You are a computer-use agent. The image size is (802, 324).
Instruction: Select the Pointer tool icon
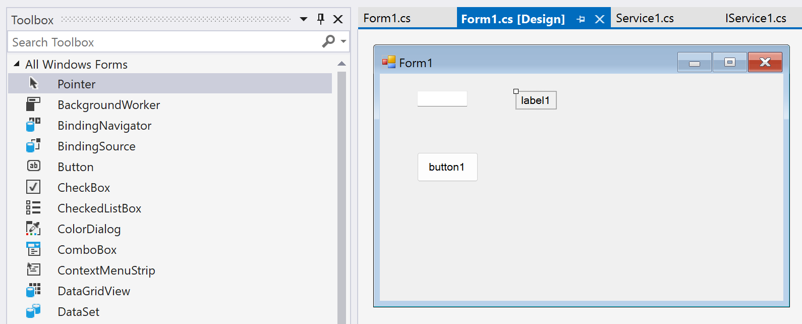(x=33, y=83)
